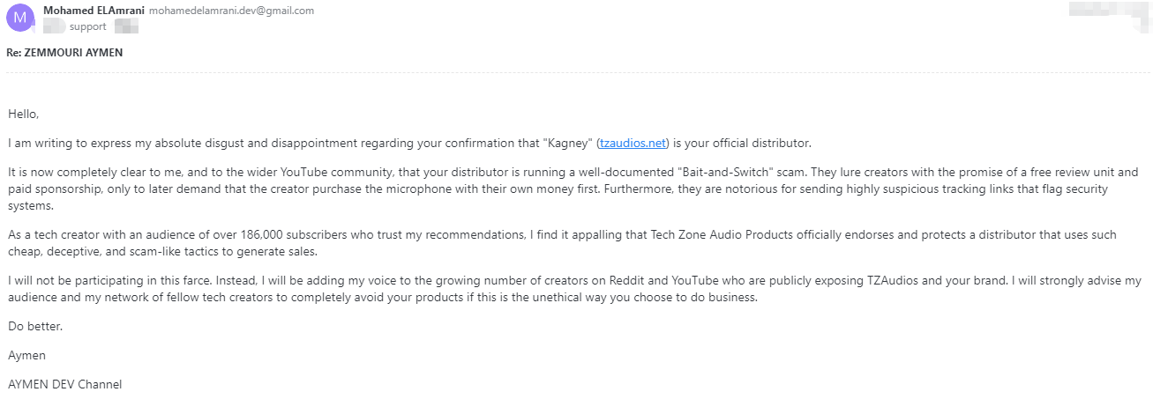This screenshot has height=414, width=1153.
Task: Click the support recipient label
Action: tap(87, 26)
